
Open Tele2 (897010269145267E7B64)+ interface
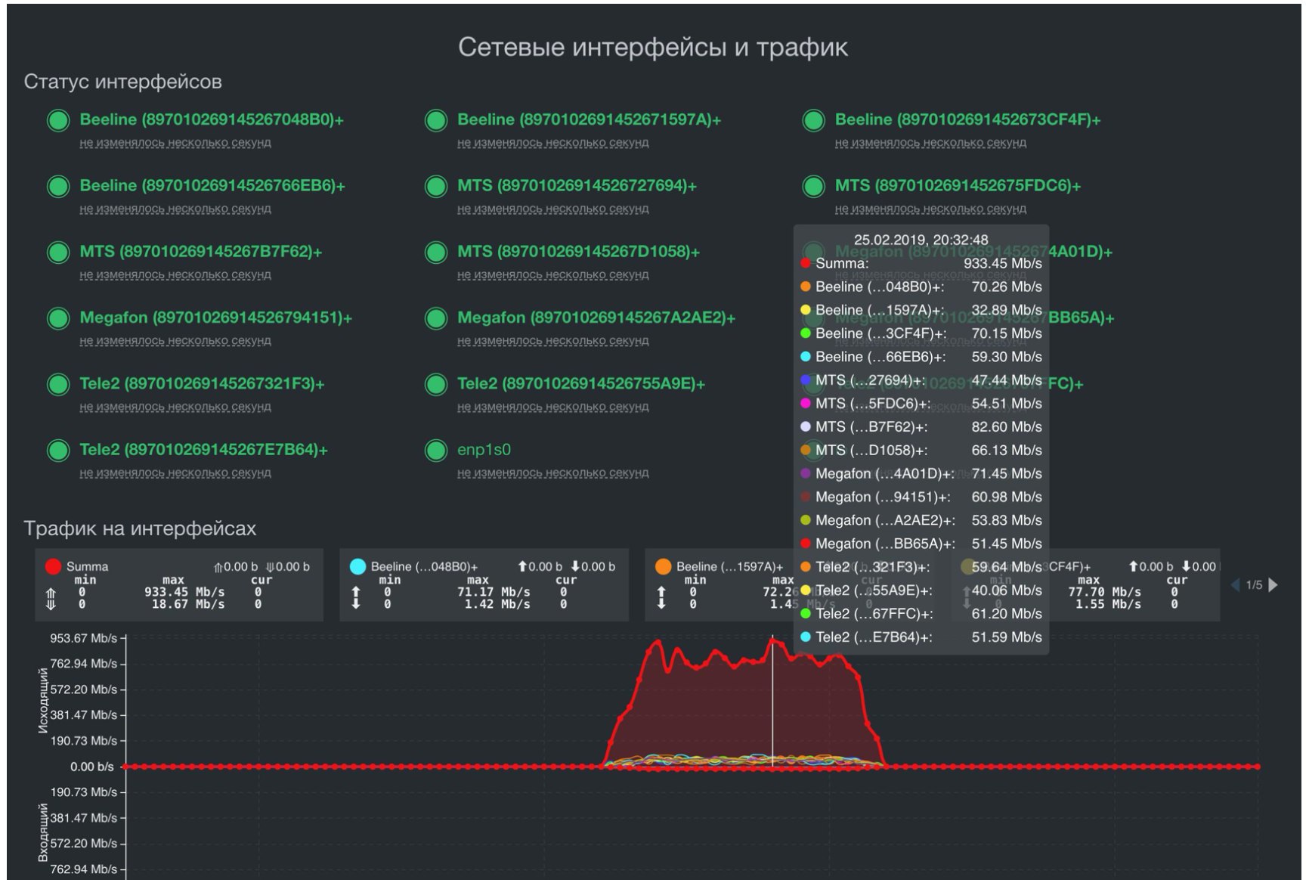tap(204, 449)
